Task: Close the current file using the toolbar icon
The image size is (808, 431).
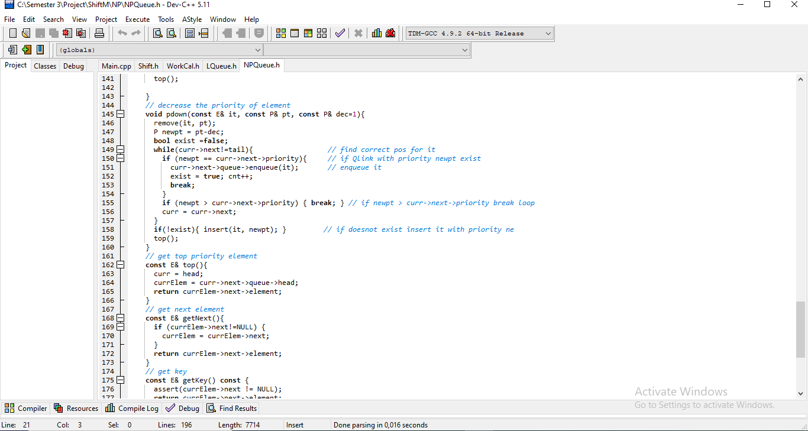Action: coord(67,33)
